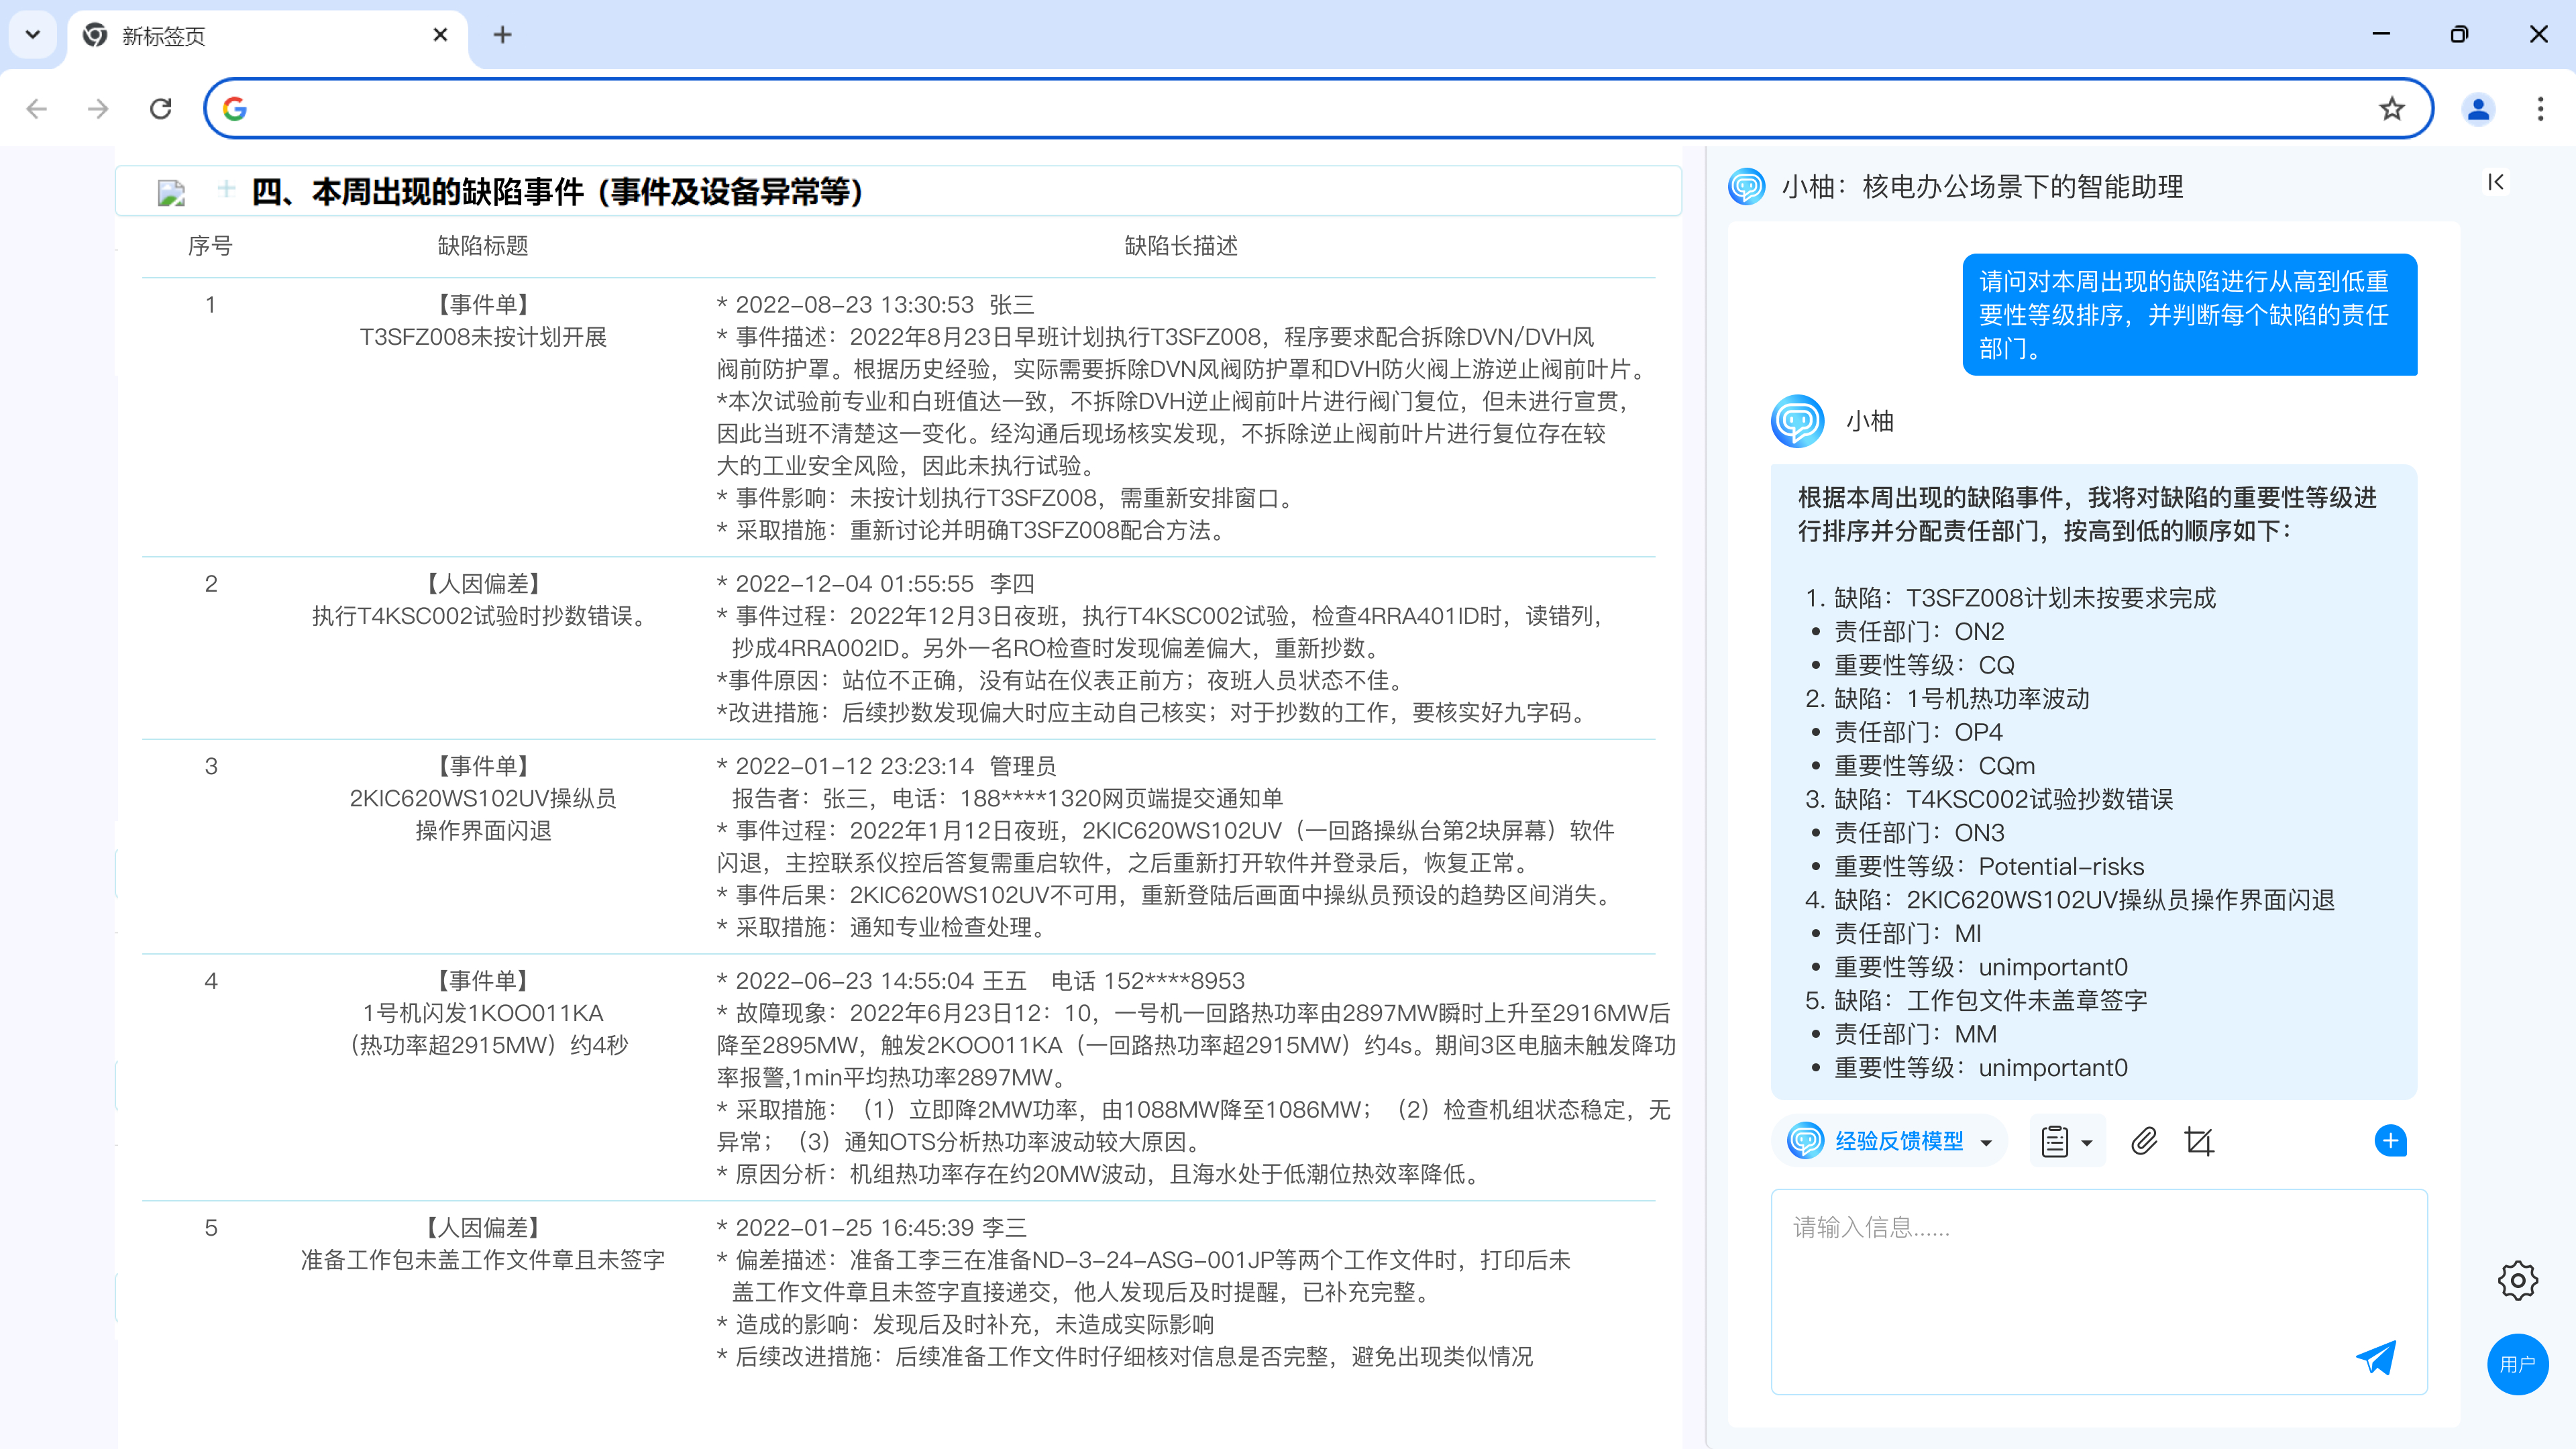Screen dimensions: 2576x1449
Task: Bookmark this page with the star icon
Action: [2391, 108]
